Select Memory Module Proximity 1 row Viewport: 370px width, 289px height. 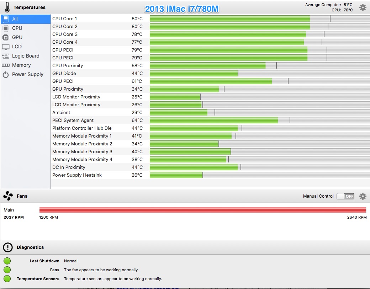coord(211,136)
